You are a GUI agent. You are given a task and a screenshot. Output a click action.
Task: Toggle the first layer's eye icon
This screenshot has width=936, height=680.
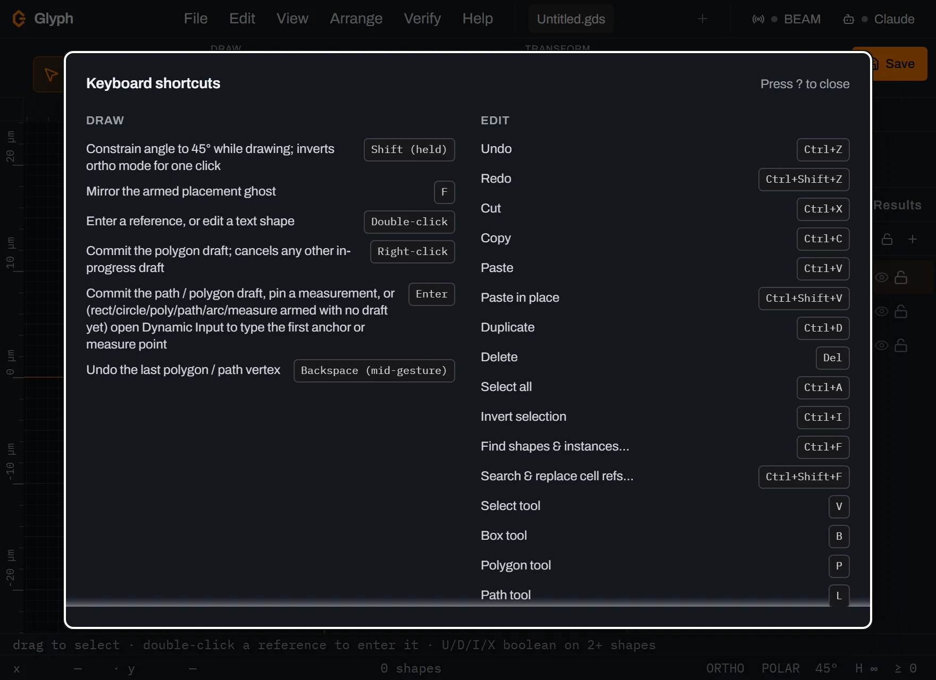coord(882,277)
